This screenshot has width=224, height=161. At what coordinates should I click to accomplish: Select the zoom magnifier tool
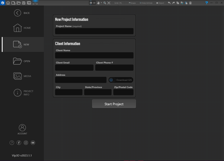coord(105,3)
